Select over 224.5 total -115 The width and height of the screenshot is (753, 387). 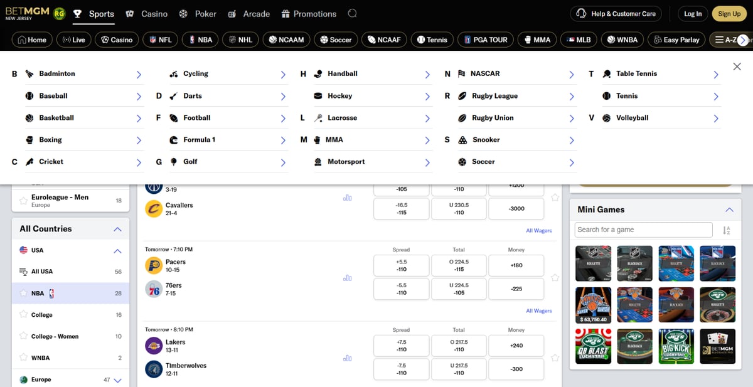coord(459,265)
